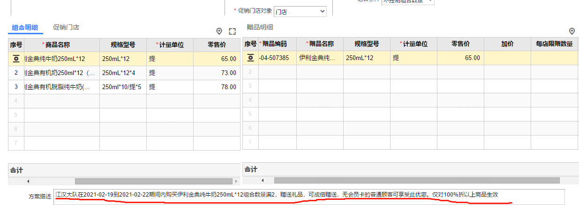Click spec cell 250ml*10/提*5
Viewport: 579px width, 205px height.
tap(123, 87)
